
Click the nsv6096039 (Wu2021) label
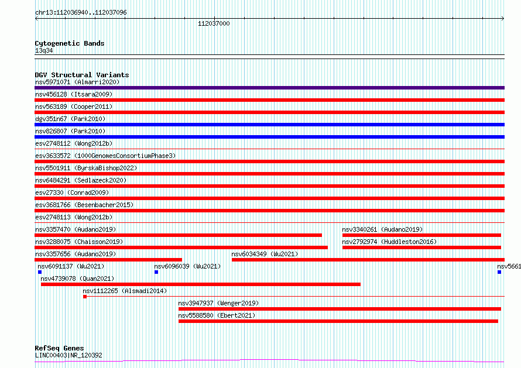[187, 266]
